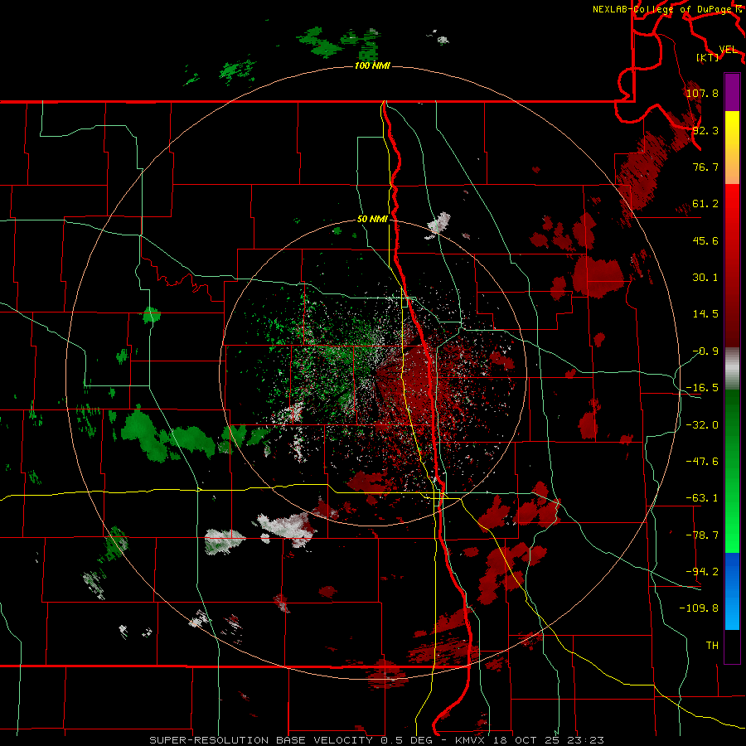Image resolution: width=746 pixels, height=746 pixels.
Task: Click the VEL legend title
Action: tap(728, 50)
